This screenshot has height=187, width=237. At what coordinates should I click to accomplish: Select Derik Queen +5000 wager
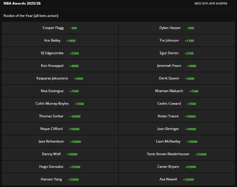point(177,78)
